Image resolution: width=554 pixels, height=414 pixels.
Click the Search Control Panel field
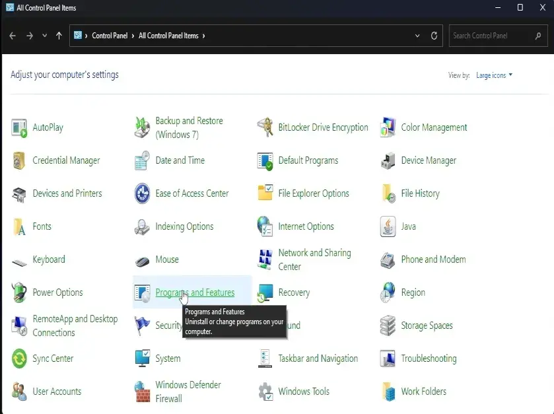(x=489, y=36)
